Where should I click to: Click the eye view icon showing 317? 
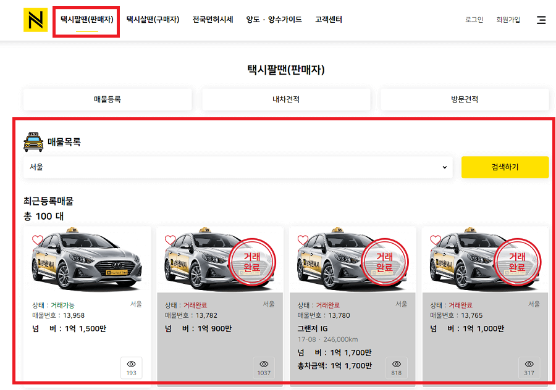click(529, 368)
